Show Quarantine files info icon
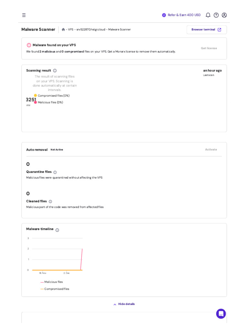 (55, 172)
